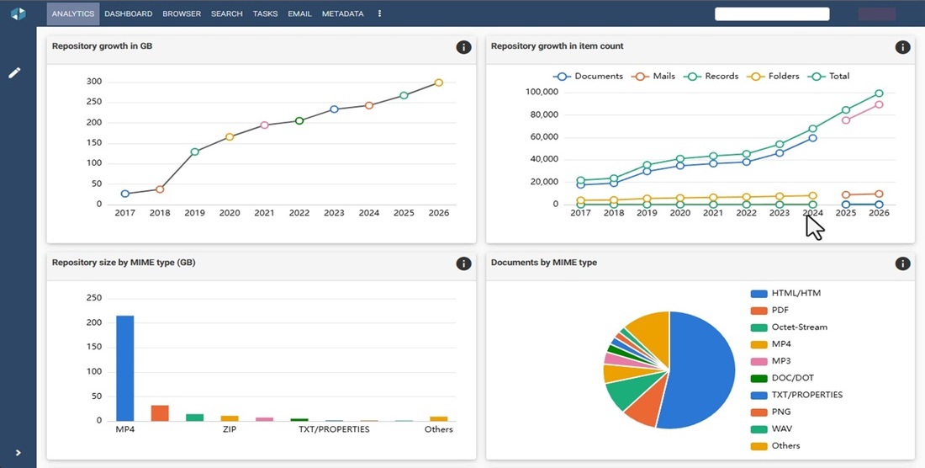This screenshot has width=925, height=468.
Task: Open the Browser tab
Action: click(x=182, y=13)
